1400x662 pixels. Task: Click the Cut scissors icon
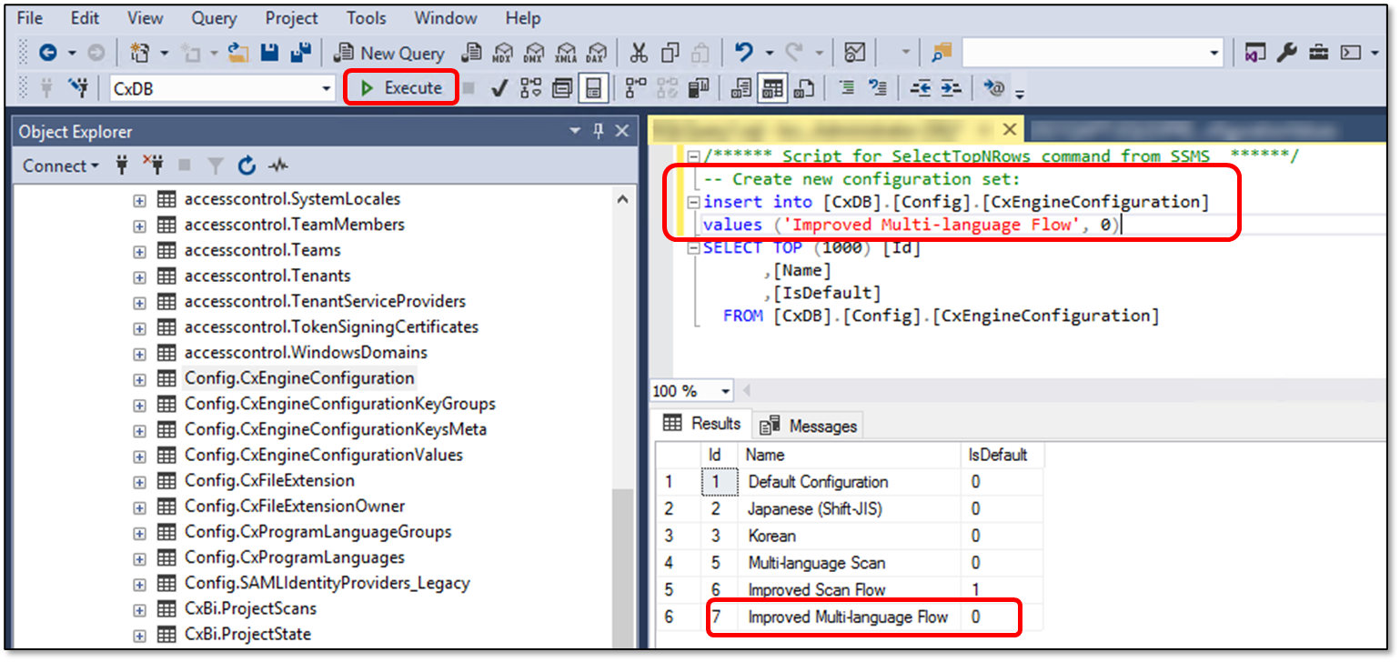click(640, 53)
